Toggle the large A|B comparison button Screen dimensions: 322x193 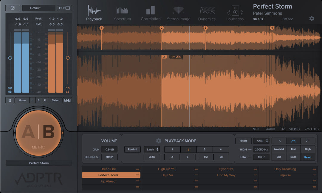39,133
